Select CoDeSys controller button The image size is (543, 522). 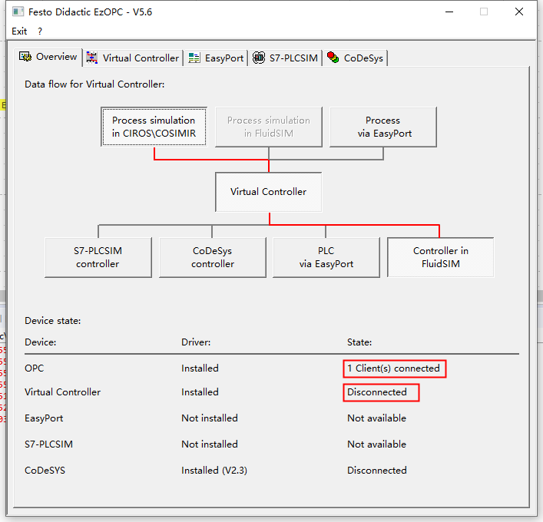(213, 257)
